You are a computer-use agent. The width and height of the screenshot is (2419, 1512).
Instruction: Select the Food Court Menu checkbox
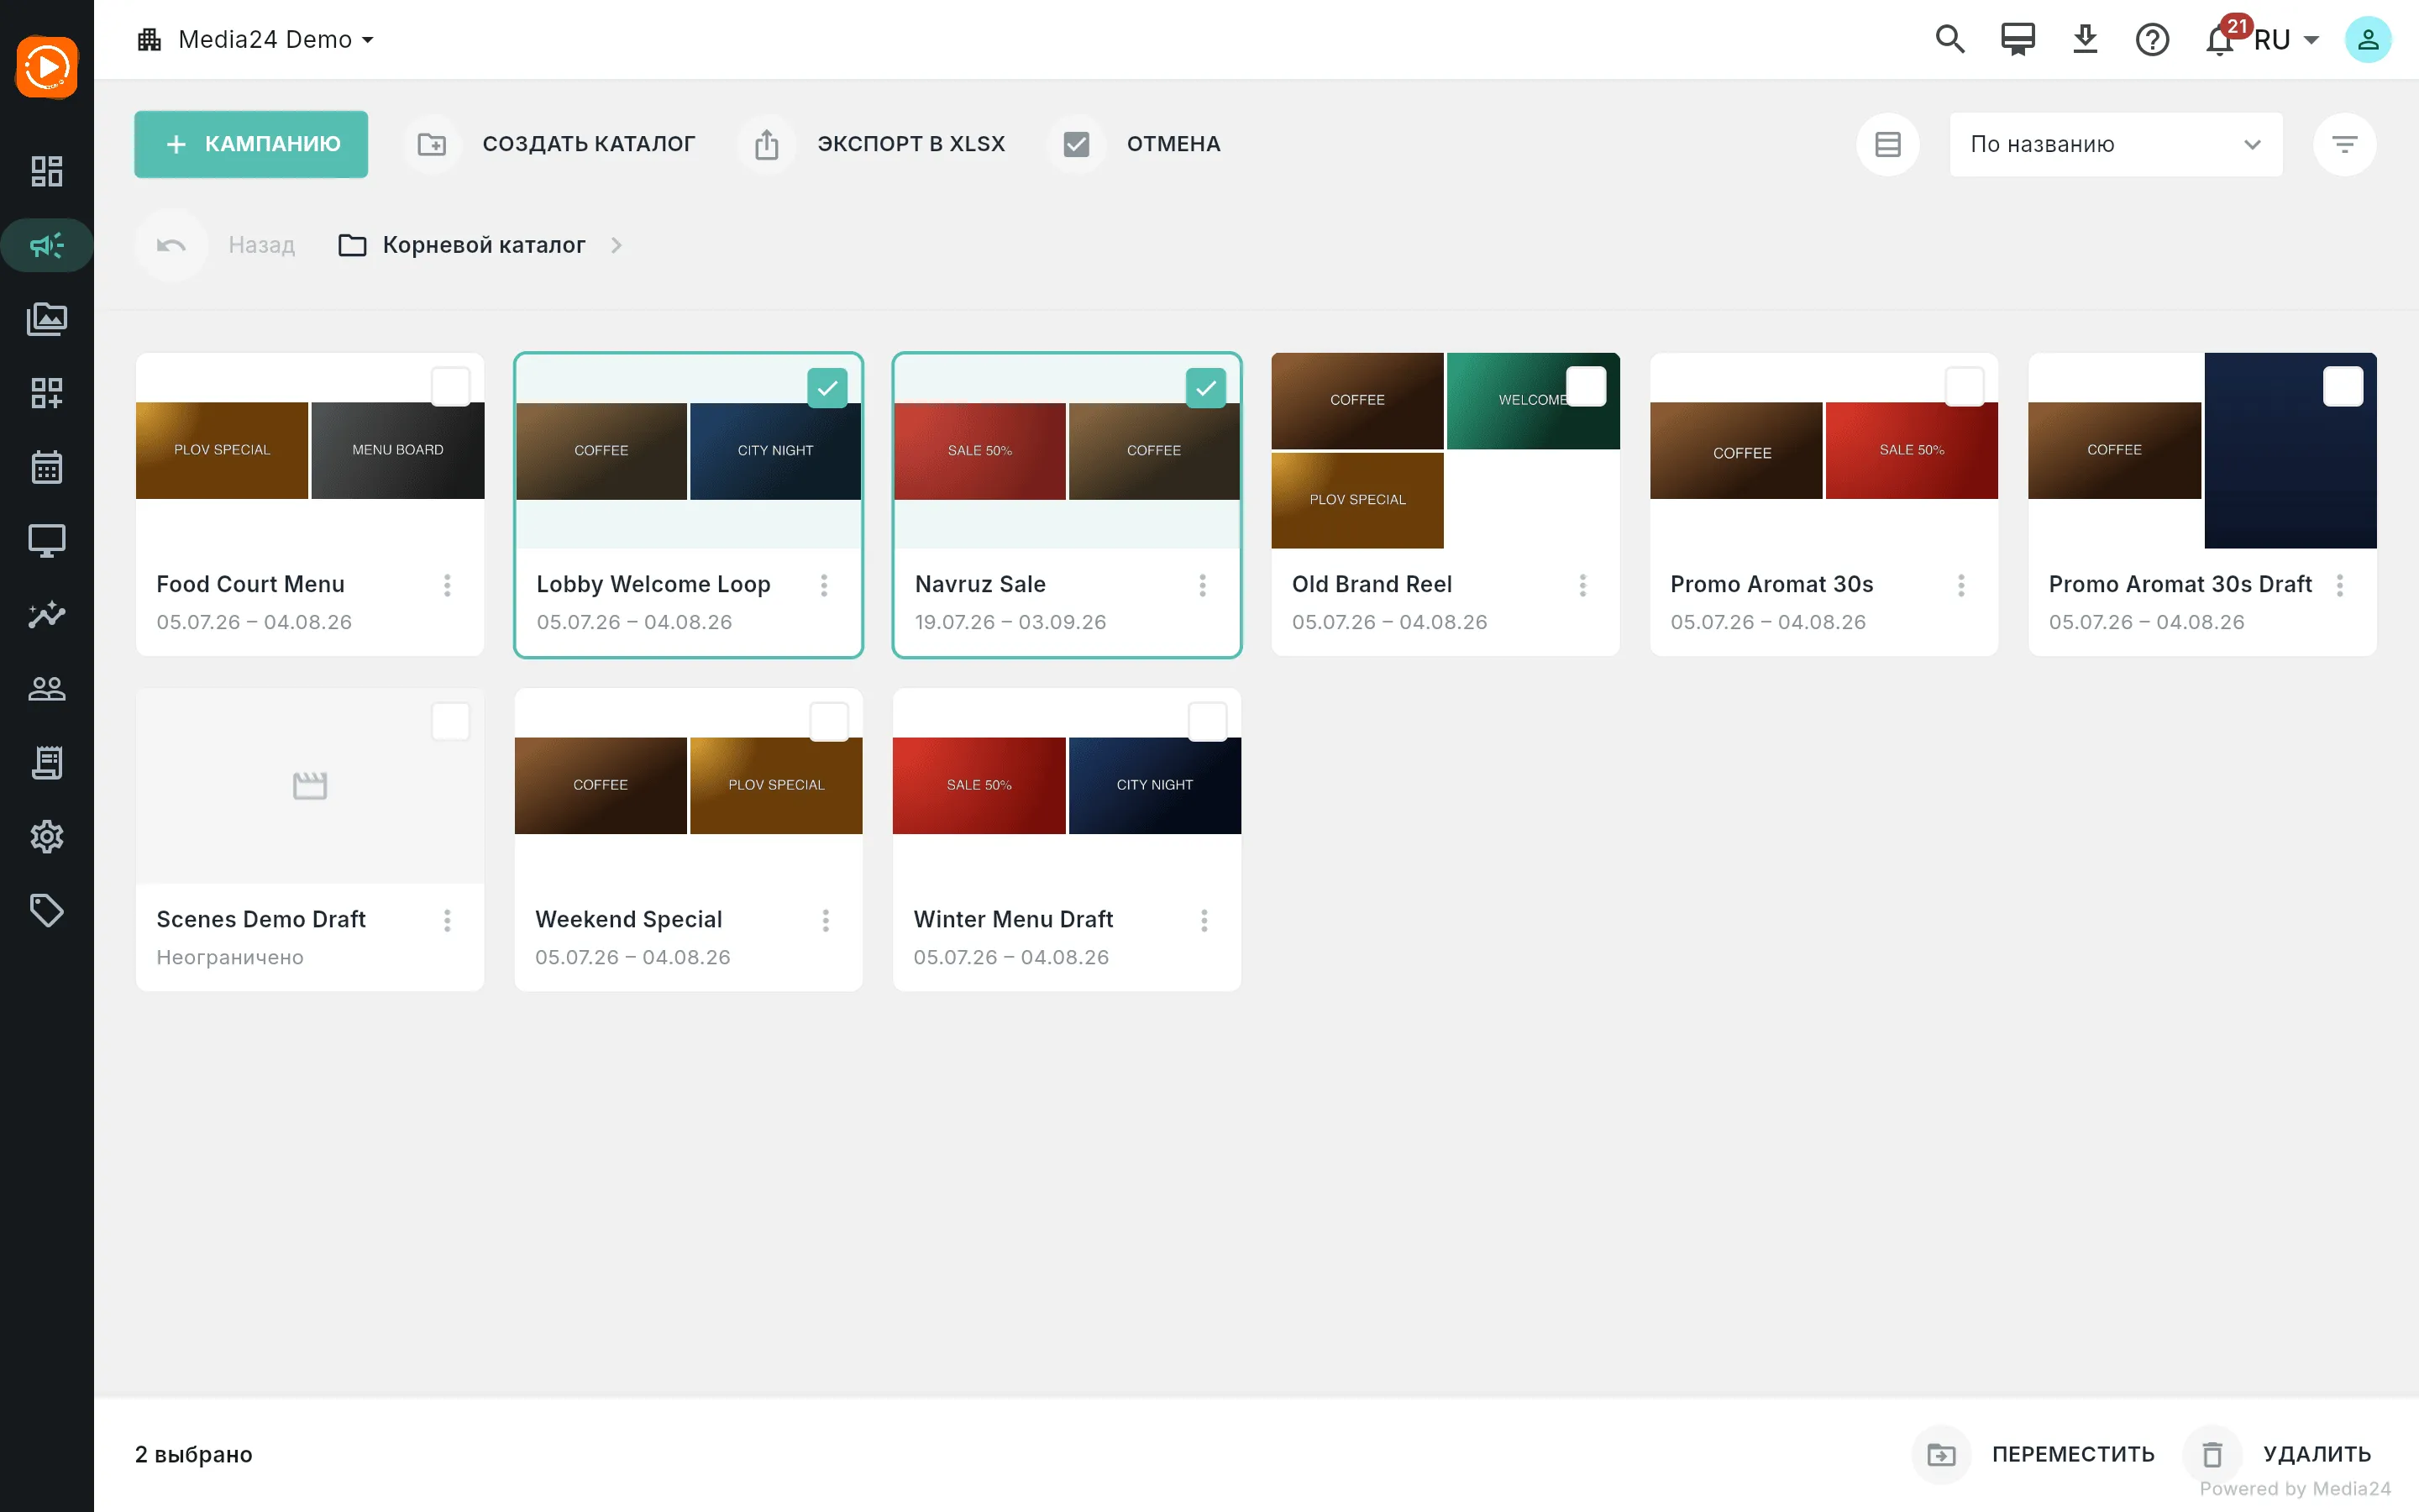[450, 387]
